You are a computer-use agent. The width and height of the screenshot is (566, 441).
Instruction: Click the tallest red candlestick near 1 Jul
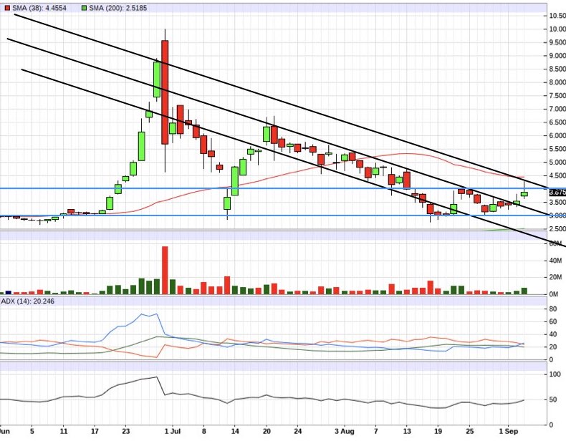coord(165,92)
